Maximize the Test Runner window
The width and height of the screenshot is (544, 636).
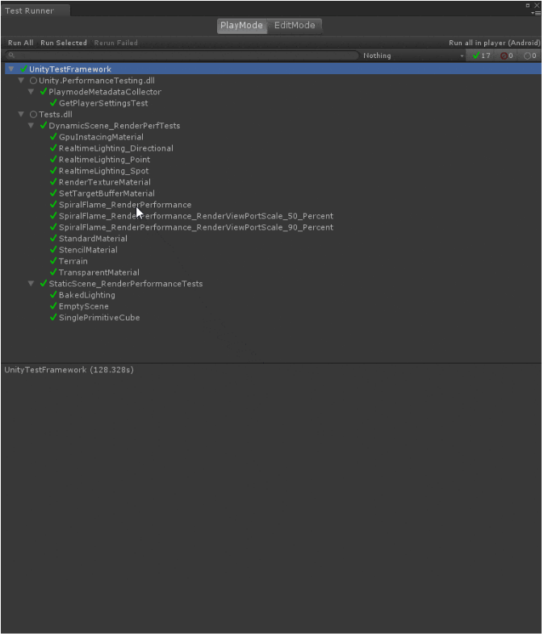click(x=528, y=6)
